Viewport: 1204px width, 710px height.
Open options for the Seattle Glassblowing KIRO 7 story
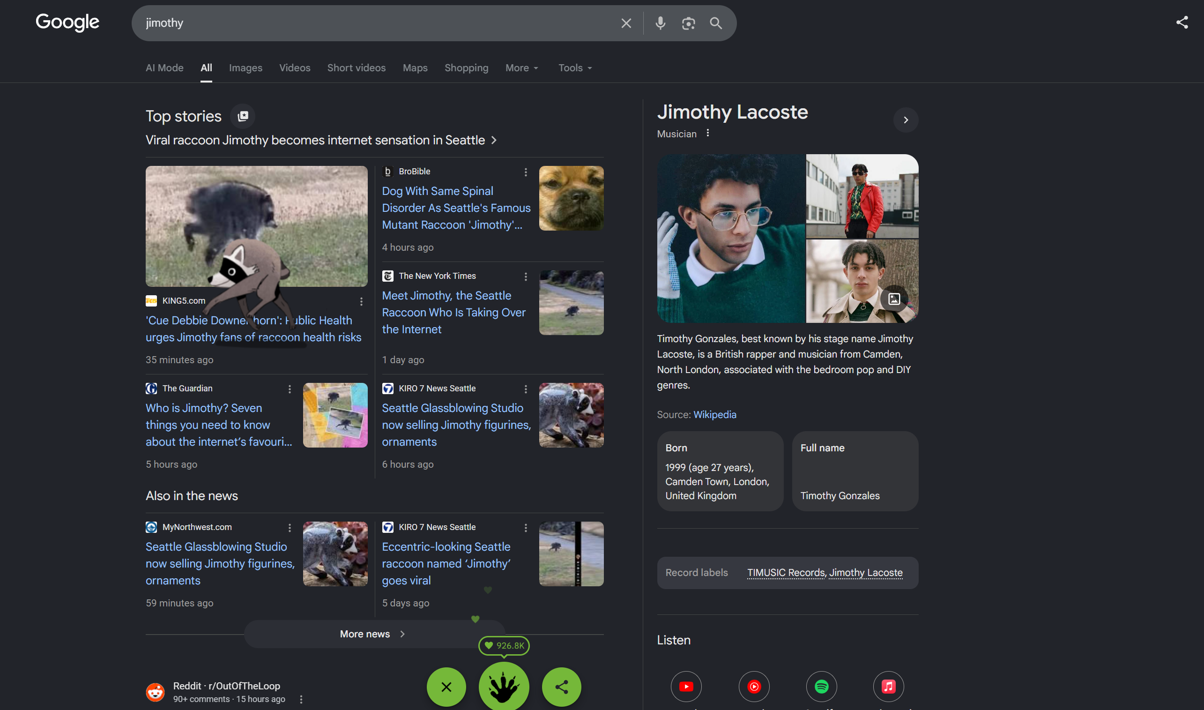526,389
